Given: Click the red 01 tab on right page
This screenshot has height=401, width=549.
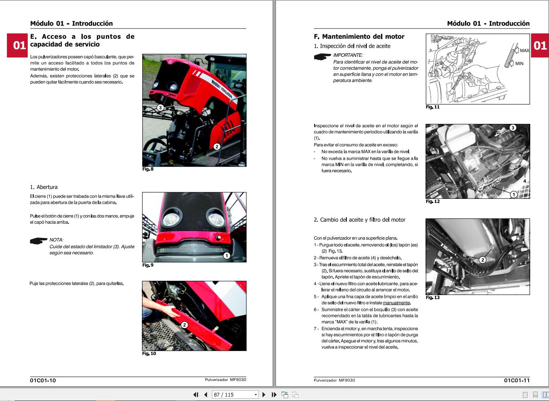Looking at the screenshot, I should click(540, 45).
